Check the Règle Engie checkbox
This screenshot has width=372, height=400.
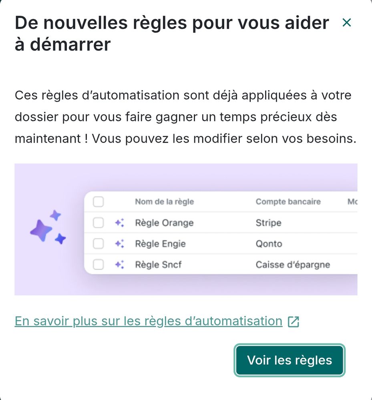click(x=98, y=243)
